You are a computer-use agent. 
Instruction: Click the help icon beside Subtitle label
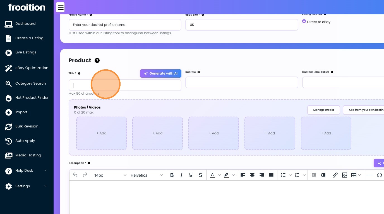(x=199, y=72)
